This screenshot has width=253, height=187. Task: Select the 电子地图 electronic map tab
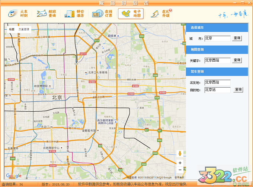click(x=131, y=14)
